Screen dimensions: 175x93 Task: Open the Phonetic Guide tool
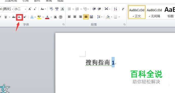[x=57, y=9]
